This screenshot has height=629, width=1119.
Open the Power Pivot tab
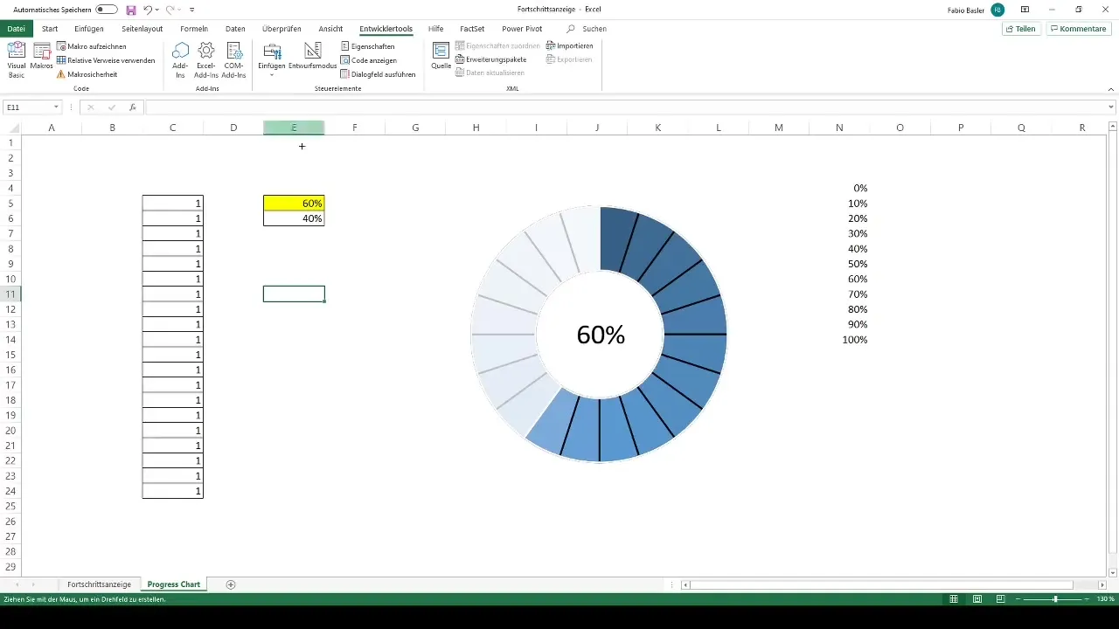pyautogui.click(x=522, y=29)
